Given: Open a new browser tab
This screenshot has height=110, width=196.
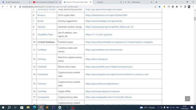Looking at the screenshot, I should 156,2.
